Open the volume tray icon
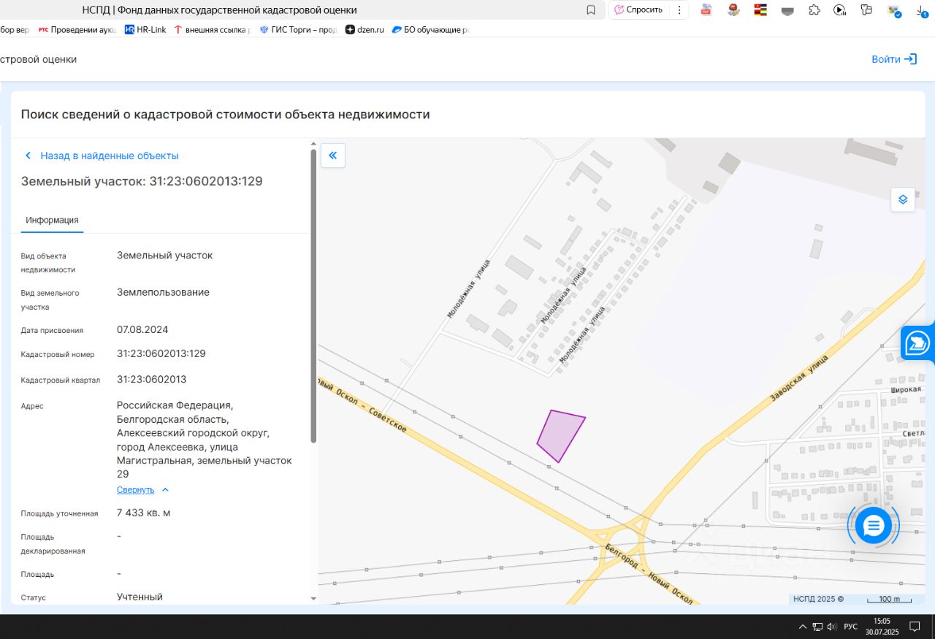The image size is (935, 639). pos(831,627)
